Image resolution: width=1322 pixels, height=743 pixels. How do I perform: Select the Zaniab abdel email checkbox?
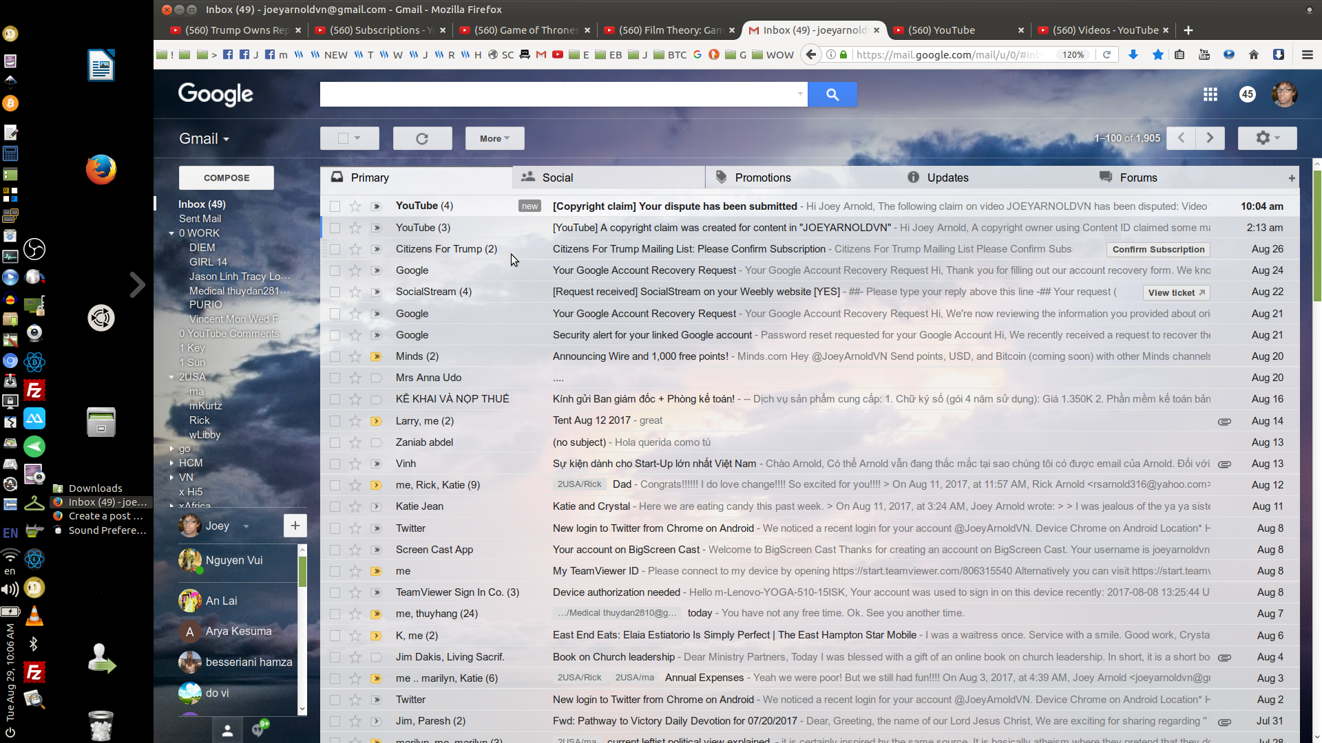[x=335, y=442]
